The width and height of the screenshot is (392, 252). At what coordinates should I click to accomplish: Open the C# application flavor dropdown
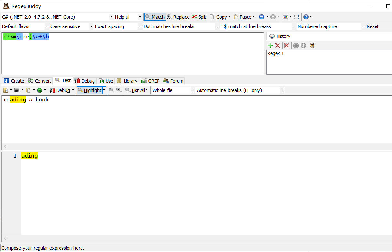tap(57, 17)
